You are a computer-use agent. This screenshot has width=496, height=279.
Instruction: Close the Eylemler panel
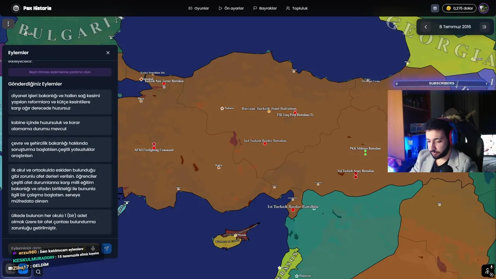(108, 53)
